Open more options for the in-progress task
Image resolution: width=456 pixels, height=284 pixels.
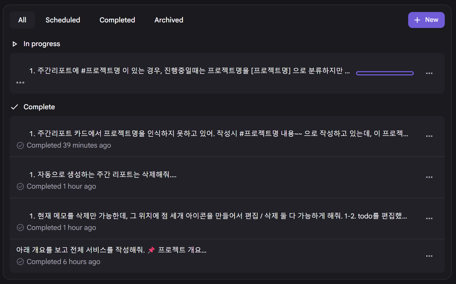click(x=429, y=73)
